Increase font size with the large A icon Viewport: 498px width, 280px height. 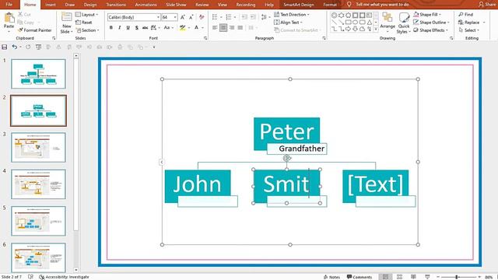pos(183,17)
